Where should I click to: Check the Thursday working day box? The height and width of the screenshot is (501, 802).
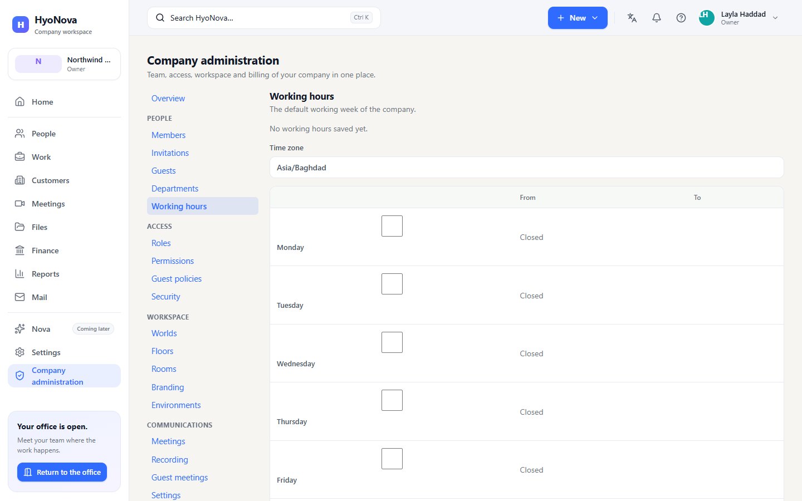[392, 400]
